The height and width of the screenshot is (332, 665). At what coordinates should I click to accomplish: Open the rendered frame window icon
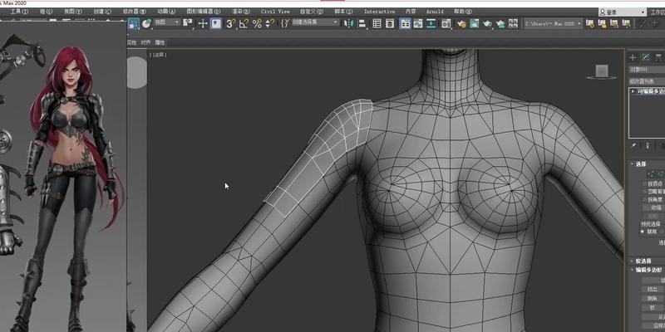click(x=474, y=23)
